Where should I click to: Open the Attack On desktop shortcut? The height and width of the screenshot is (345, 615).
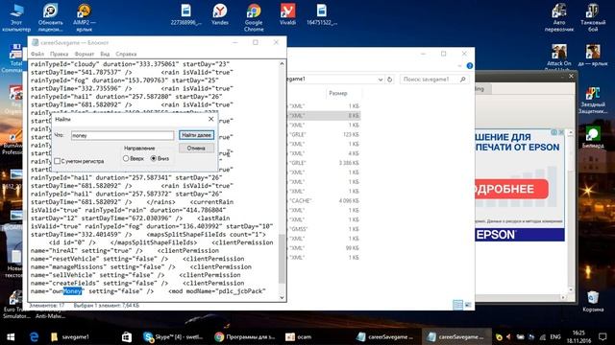(x=559, y=57)
